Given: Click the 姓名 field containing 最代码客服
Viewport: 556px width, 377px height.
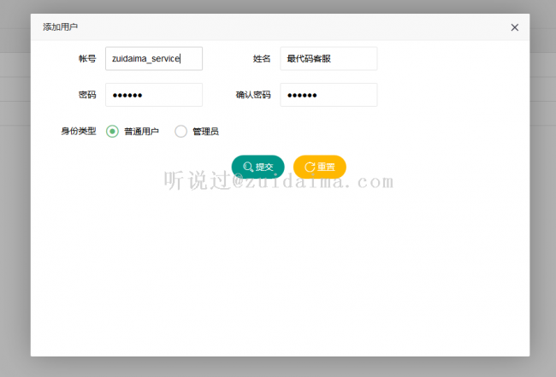Looking at the screenshot, I should click(x=328, y=58).
